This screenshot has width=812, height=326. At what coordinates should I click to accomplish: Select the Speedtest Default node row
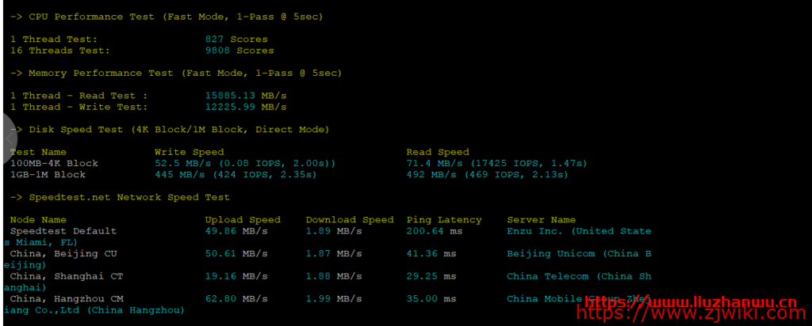(x=63, y=231)
